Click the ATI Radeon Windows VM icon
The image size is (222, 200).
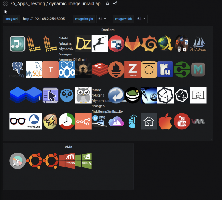pyautogui.click(x=67, y=161)
